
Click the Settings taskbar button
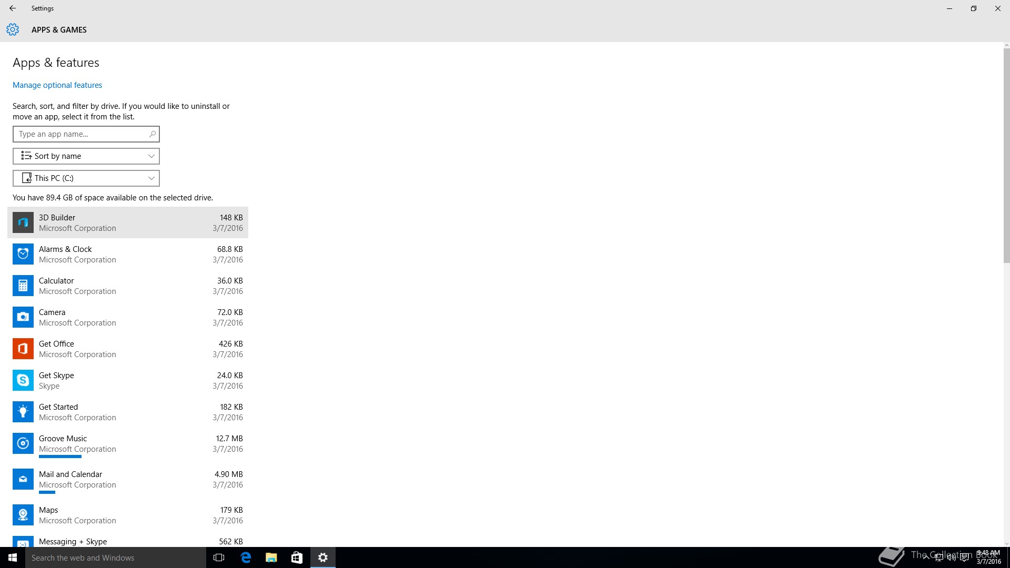323,557
